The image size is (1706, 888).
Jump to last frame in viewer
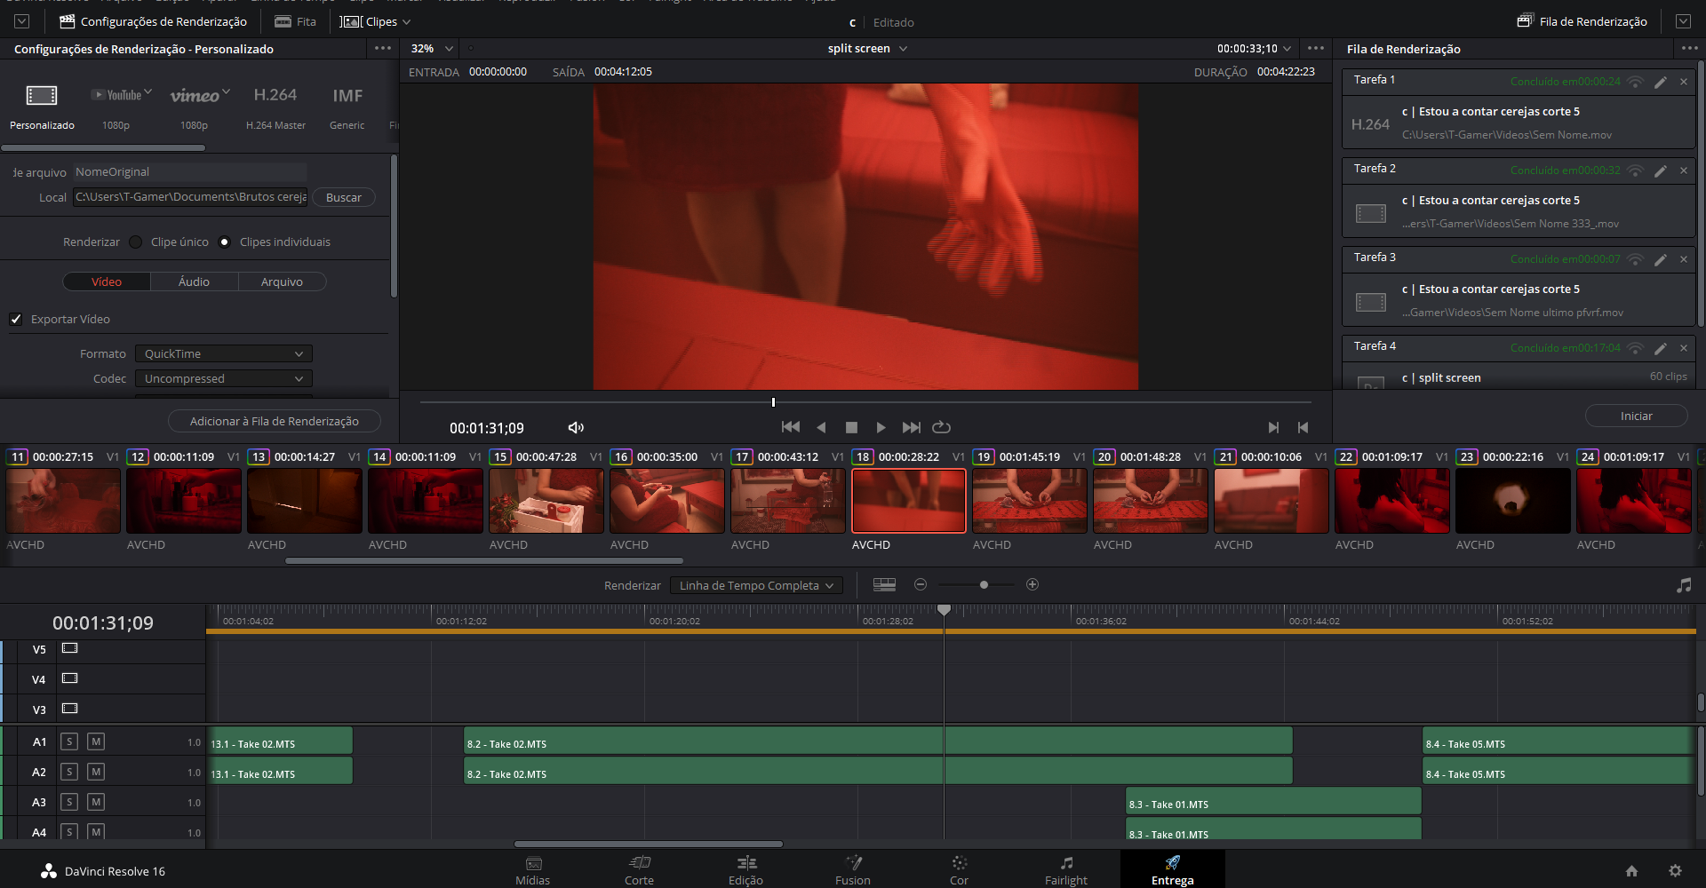[911, 427]
